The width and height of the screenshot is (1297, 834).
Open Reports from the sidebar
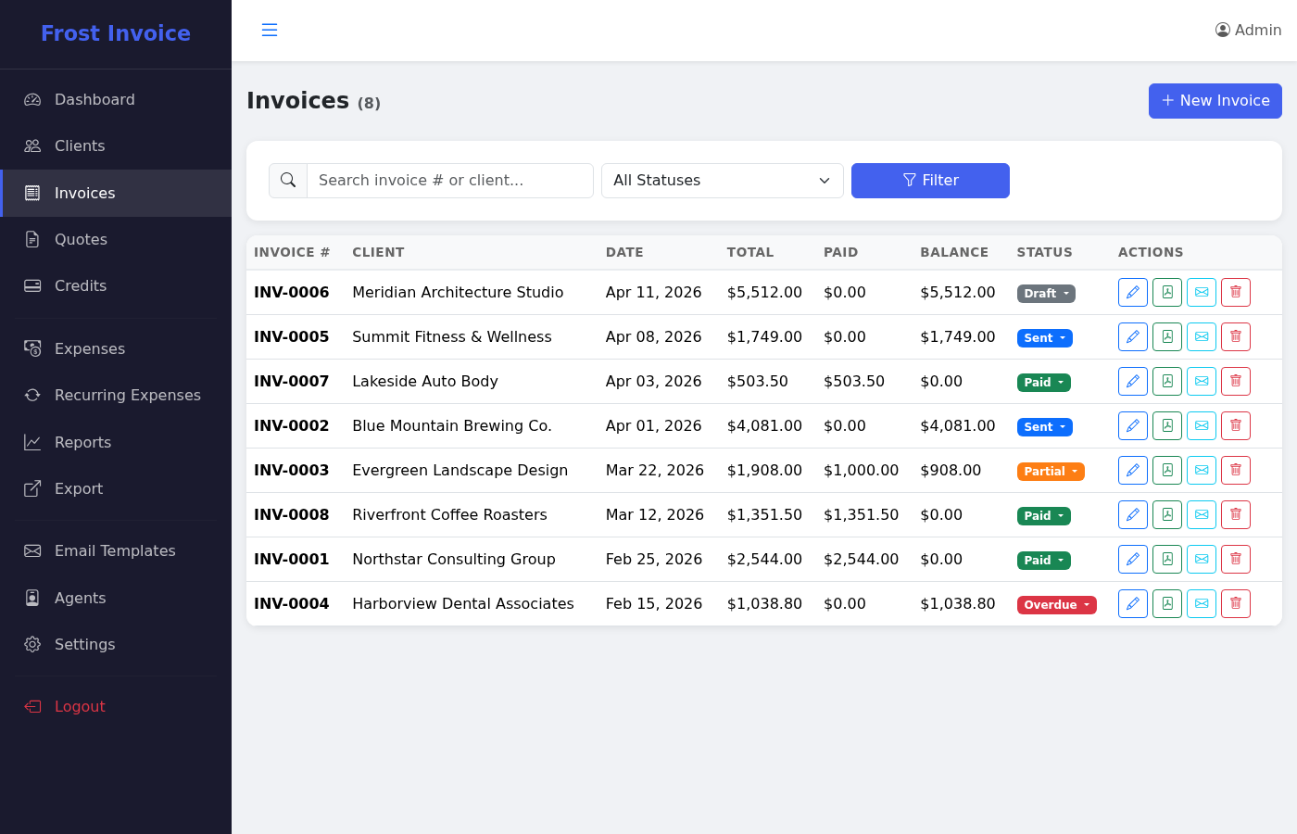[x=81, y=442]
